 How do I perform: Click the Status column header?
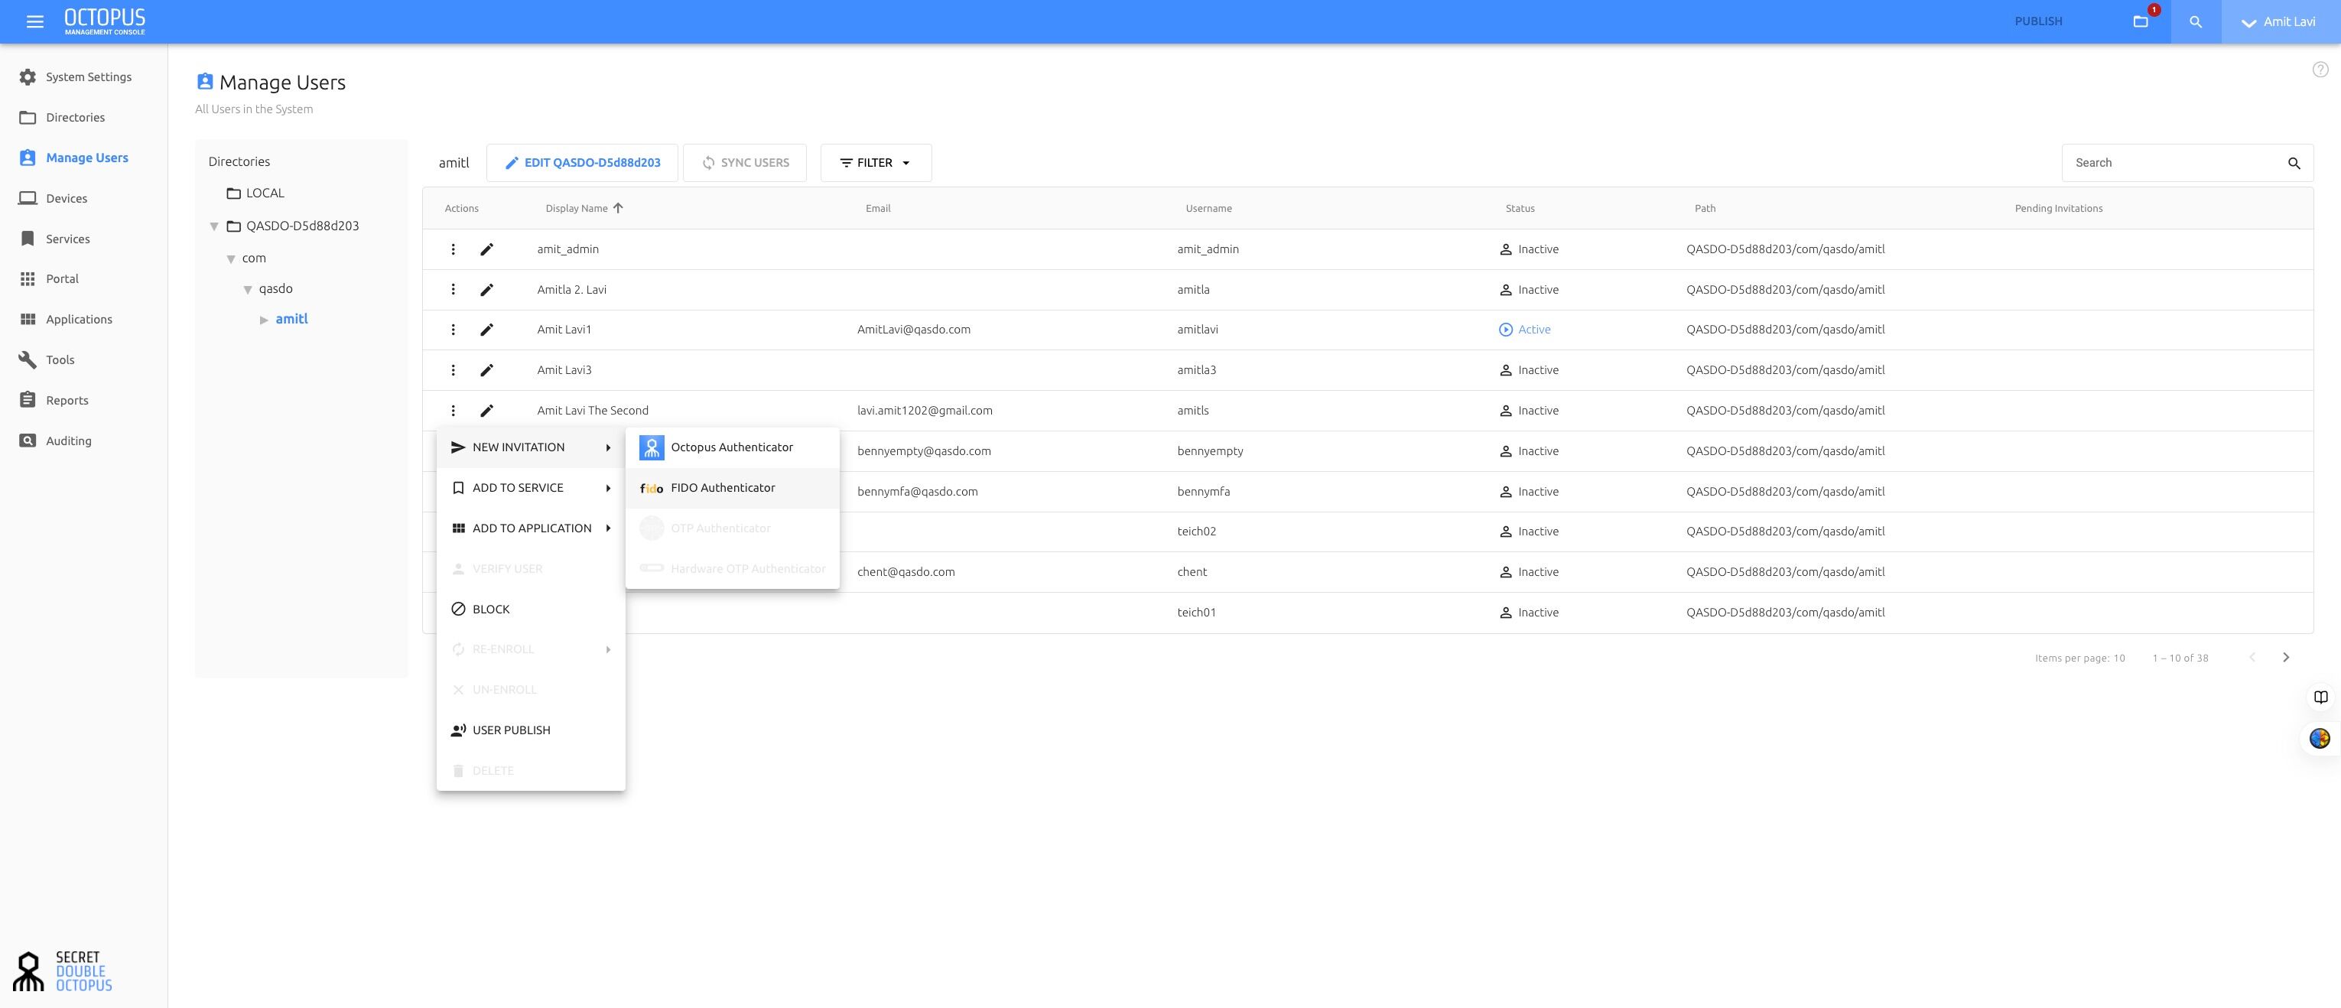(x=1520, y=208)
